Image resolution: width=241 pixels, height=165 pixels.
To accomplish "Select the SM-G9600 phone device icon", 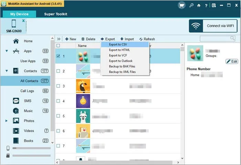I will [14, 23].
